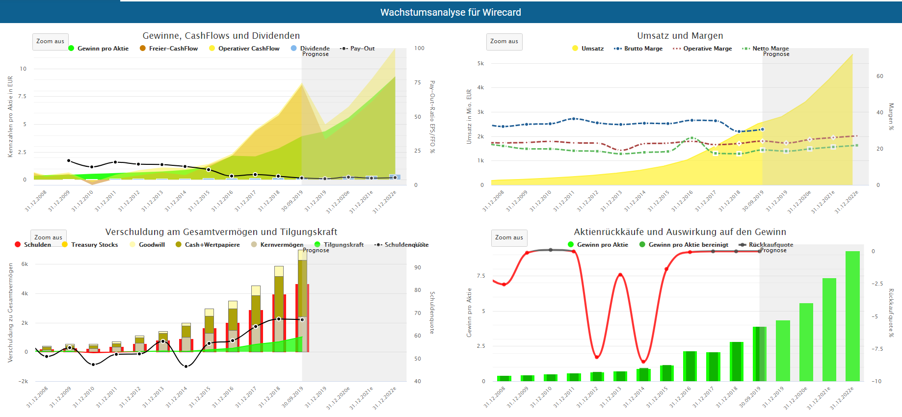Image resolution: width=902 pixels, height=417 pixels.
Task: Toggle Tilgungskraft legend entry
Action: (343, 245)
